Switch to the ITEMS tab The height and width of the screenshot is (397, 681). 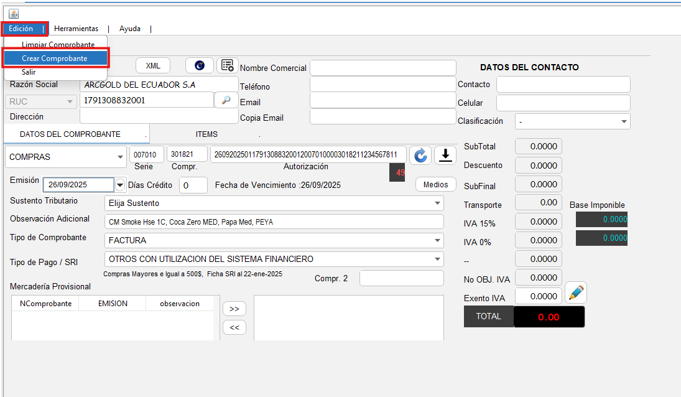pyautogui.click(x=206, y=134)
